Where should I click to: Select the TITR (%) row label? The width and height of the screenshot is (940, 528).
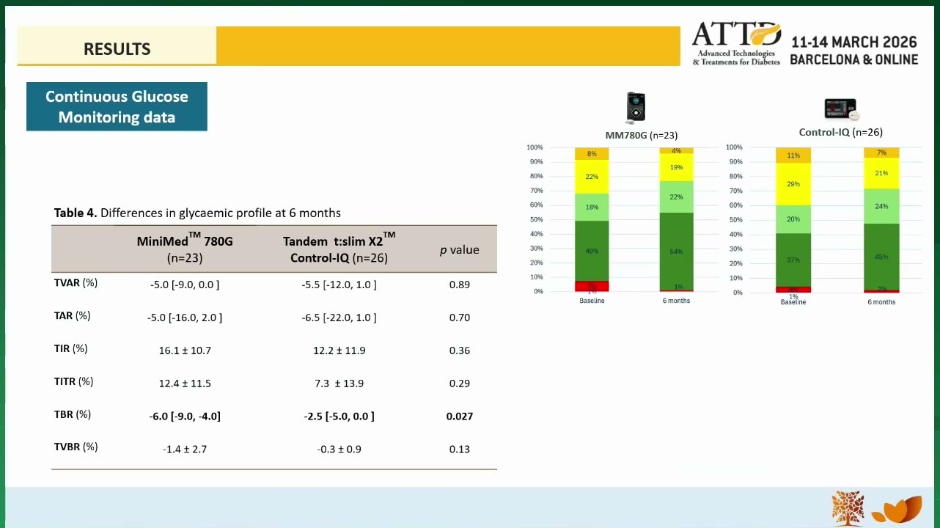pyautogui.click(x=73, y=381)
